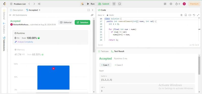Open the layout grid icon
202x94 pixels.
(165, 4)
